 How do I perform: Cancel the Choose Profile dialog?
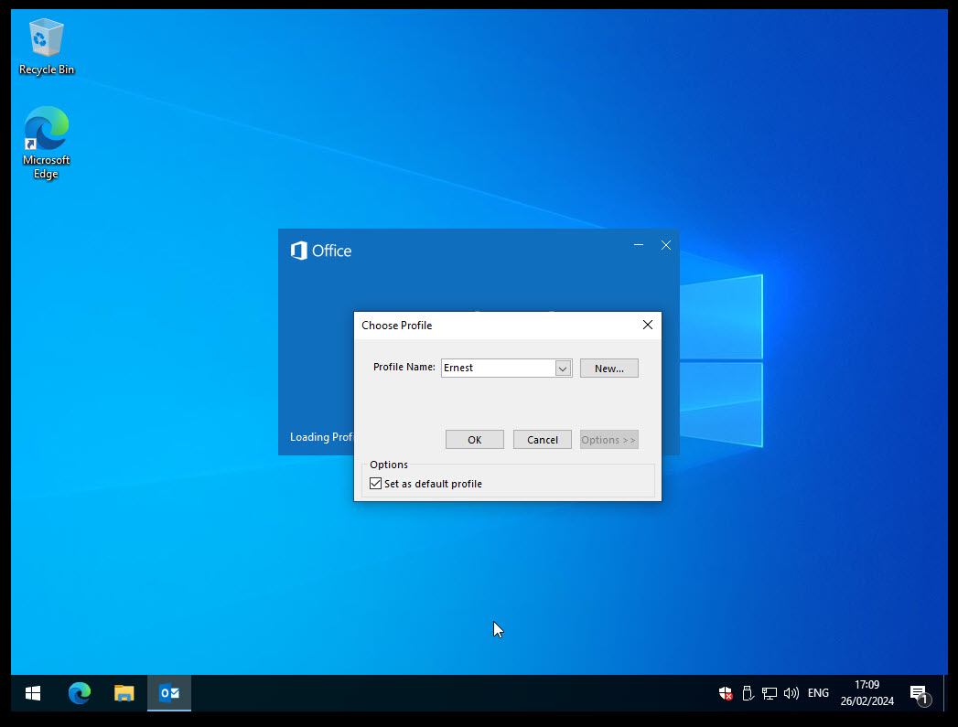[542, 439]
